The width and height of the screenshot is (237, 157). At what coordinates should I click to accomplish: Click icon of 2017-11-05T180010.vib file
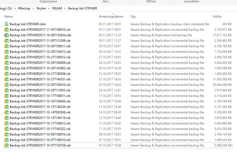[x=7, y=29]
